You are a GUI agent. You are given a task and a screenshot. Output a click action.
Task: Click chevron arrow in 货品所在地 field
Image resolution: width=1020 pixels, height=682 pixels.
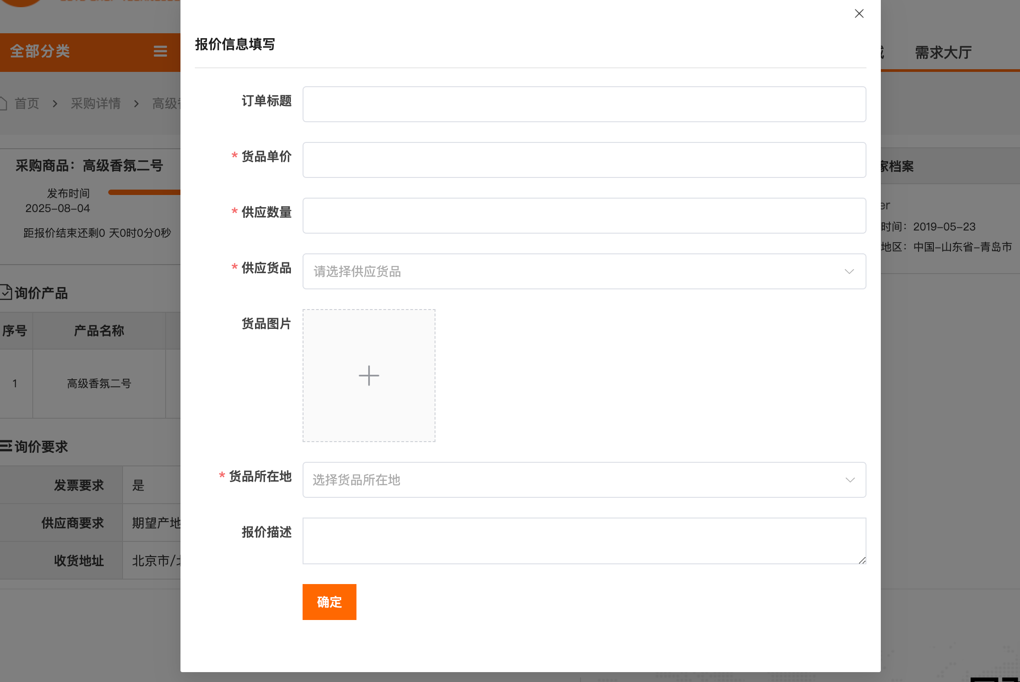(x=849, y=480)
